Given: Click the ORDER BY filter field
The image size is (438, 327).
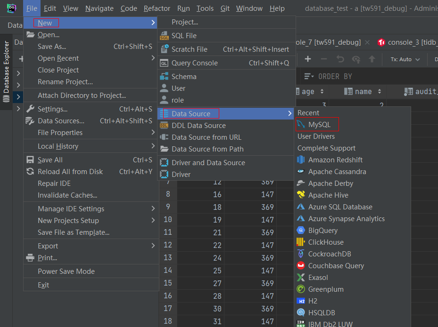Looking at the screenshot, I should [x=335, y=76].
